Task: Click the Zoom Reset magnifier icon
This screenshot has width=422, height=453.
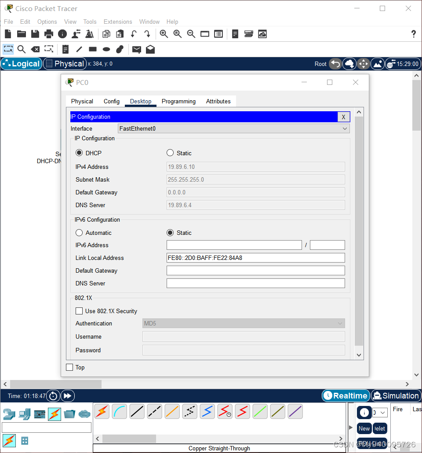Action: point(178,34)
